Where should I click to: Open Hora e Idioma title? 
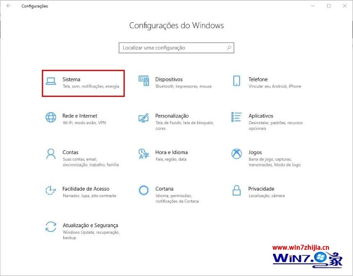click(172, 152)
